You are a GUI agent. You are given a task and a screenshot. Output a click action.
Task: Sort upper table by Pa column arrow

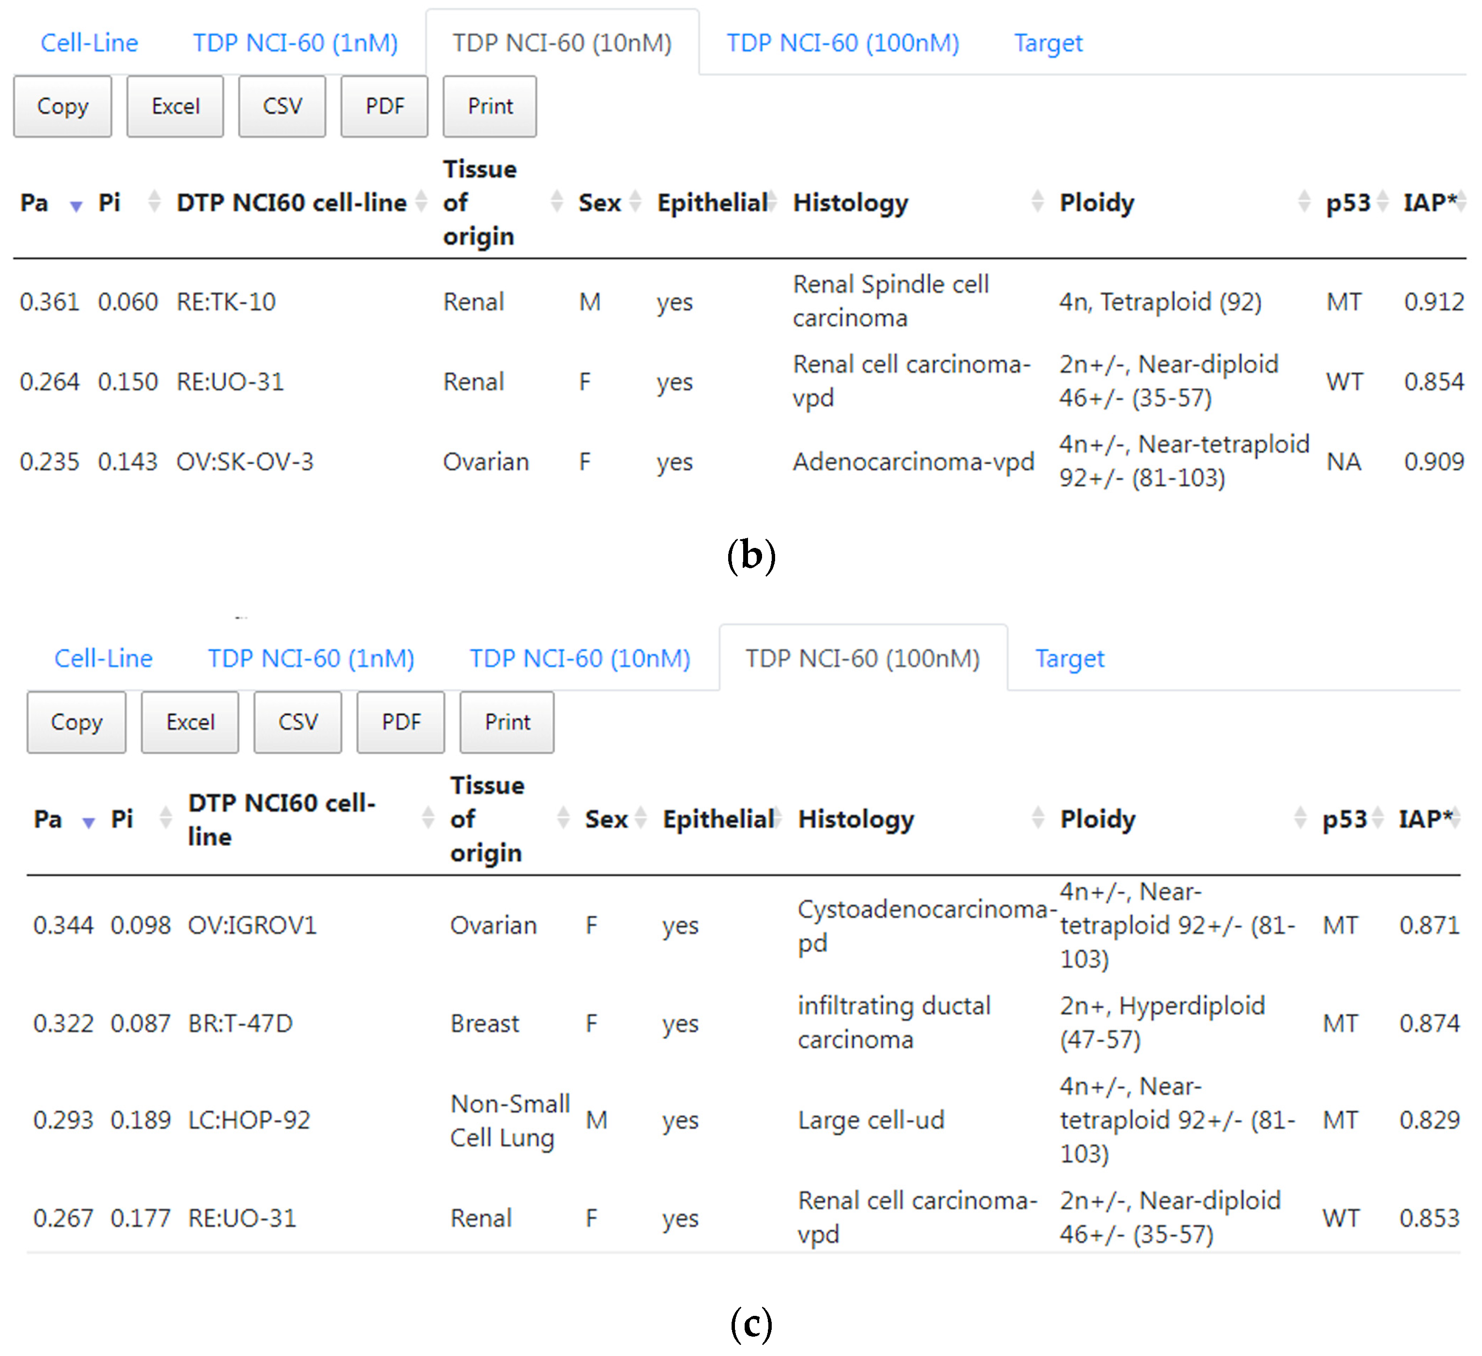(x=75, y=206)
